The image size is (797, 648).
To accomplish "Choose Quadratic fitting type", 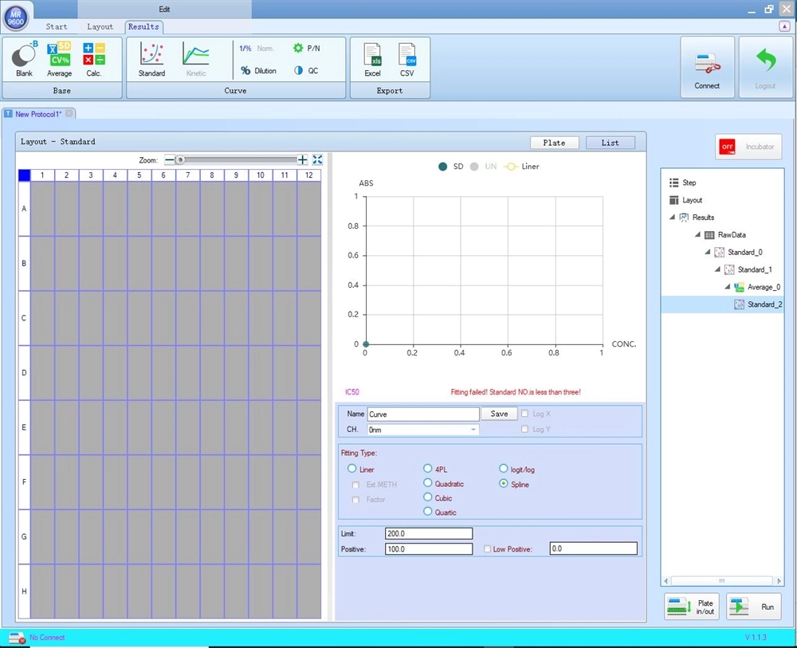I will pos(428,483).
